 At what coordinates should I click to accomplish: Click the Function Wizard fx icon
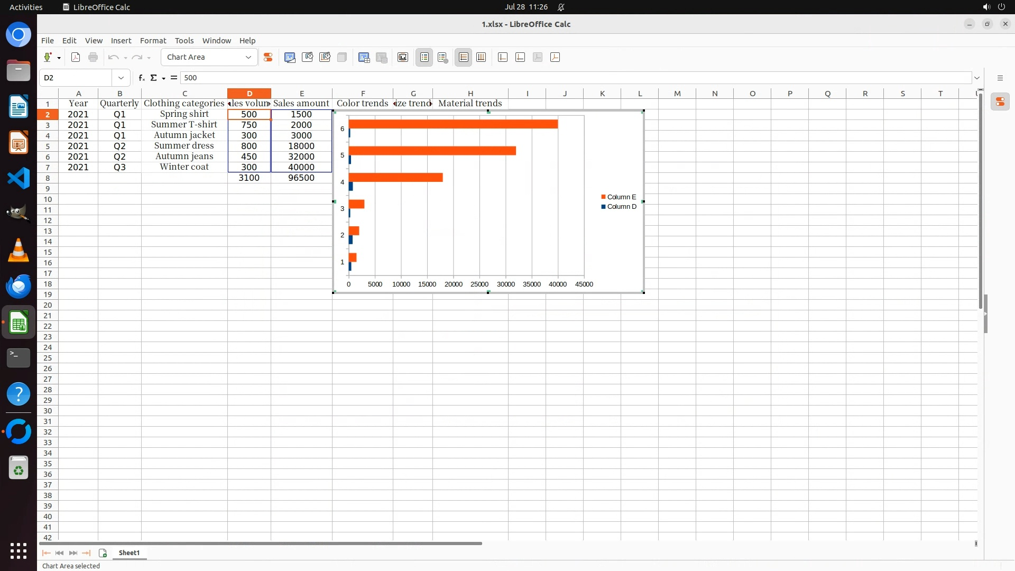click(x=141, y=78)
